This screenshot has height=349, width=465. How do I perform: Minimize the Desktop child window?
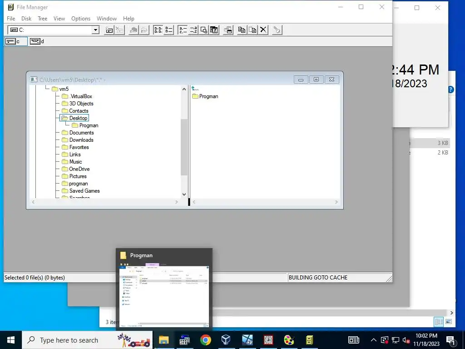pos(301,80)
